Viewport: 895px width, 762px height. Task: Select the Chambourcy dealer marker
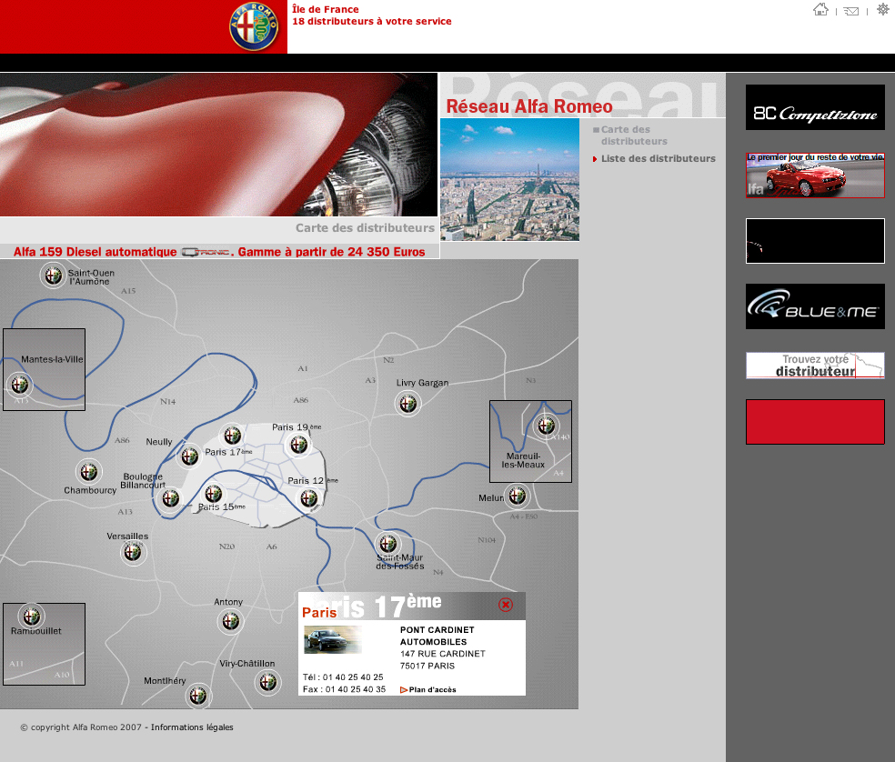[88, 472]
